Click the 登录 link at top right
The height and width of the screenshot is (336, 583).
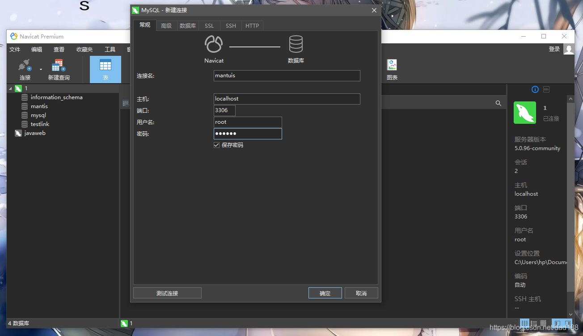pyautogui.click(x=554, y=49)
